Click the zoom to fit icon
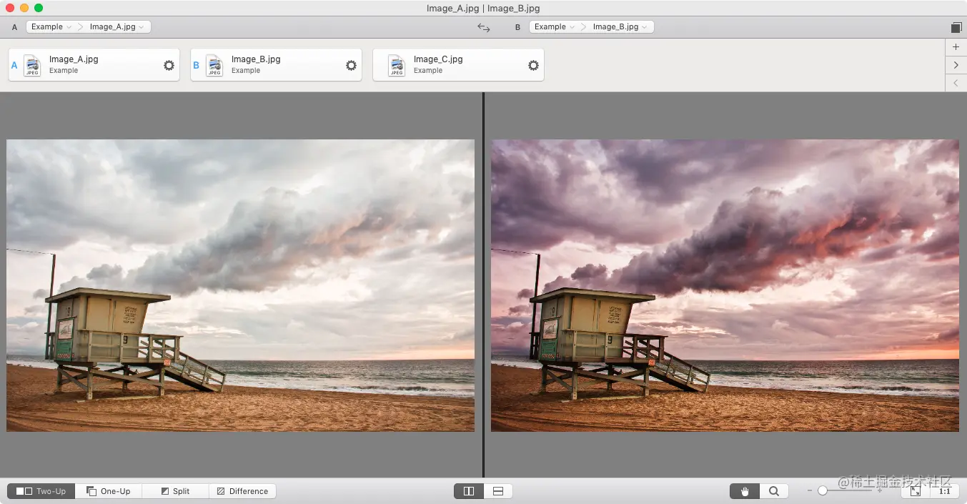This screenshot has height=504, width=967. click(916, 491)
